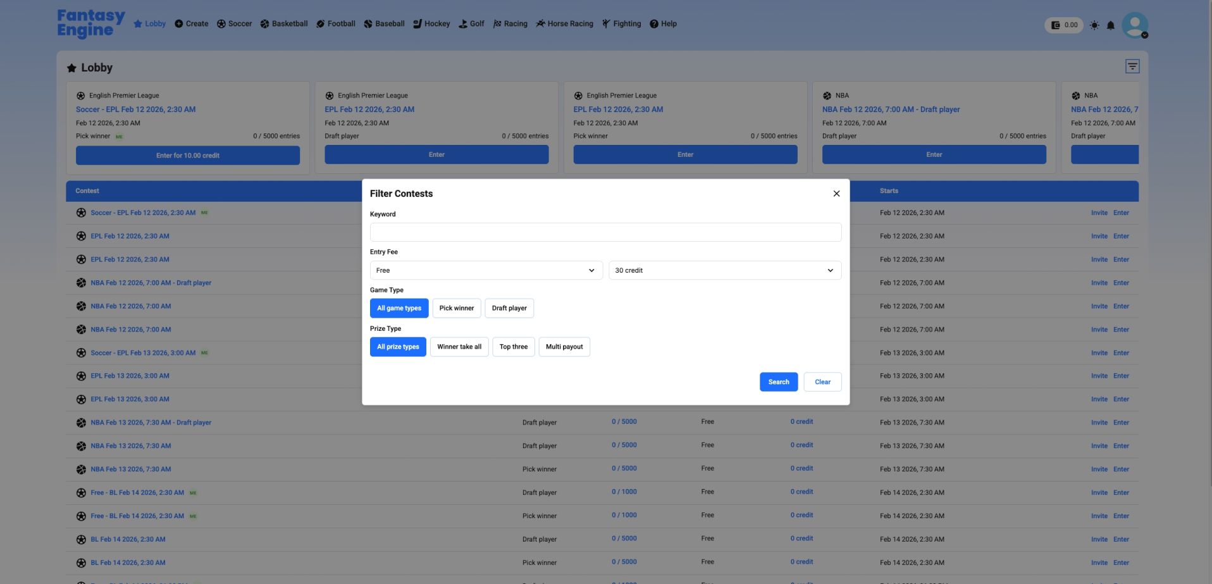Go to the Football section
The height and width of the screenshot is (584, 1212).
tap(336, 24)
